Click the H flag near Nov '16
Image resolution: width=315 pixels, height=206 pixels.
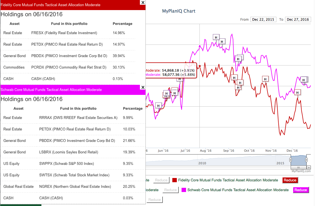(x=265, y=79)
